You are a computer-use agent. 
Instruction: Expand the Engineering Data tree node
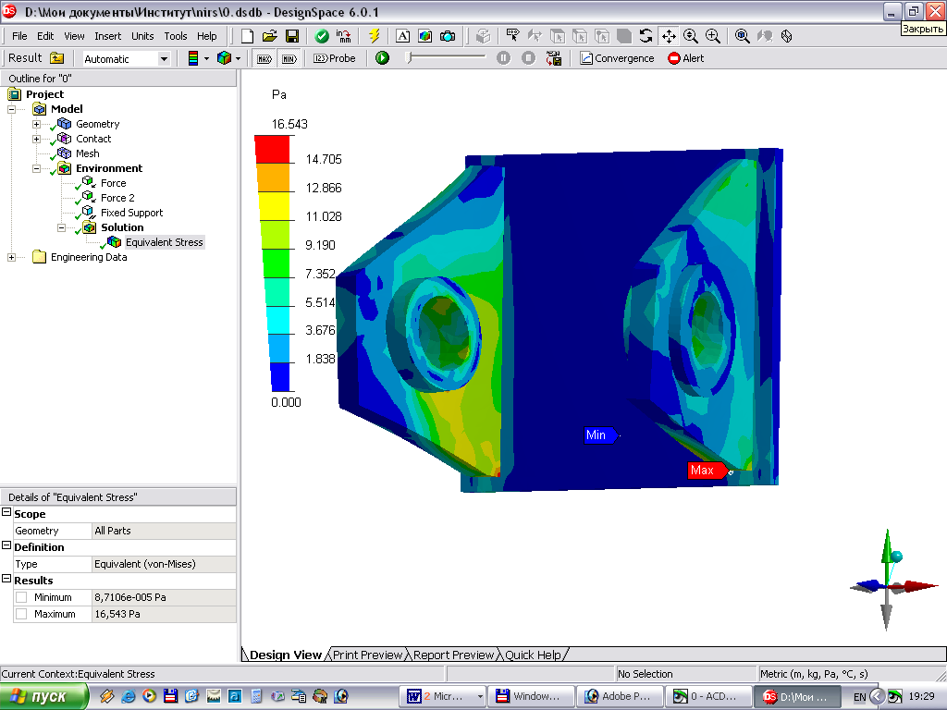pyautogui.click(x=12, y=257)
